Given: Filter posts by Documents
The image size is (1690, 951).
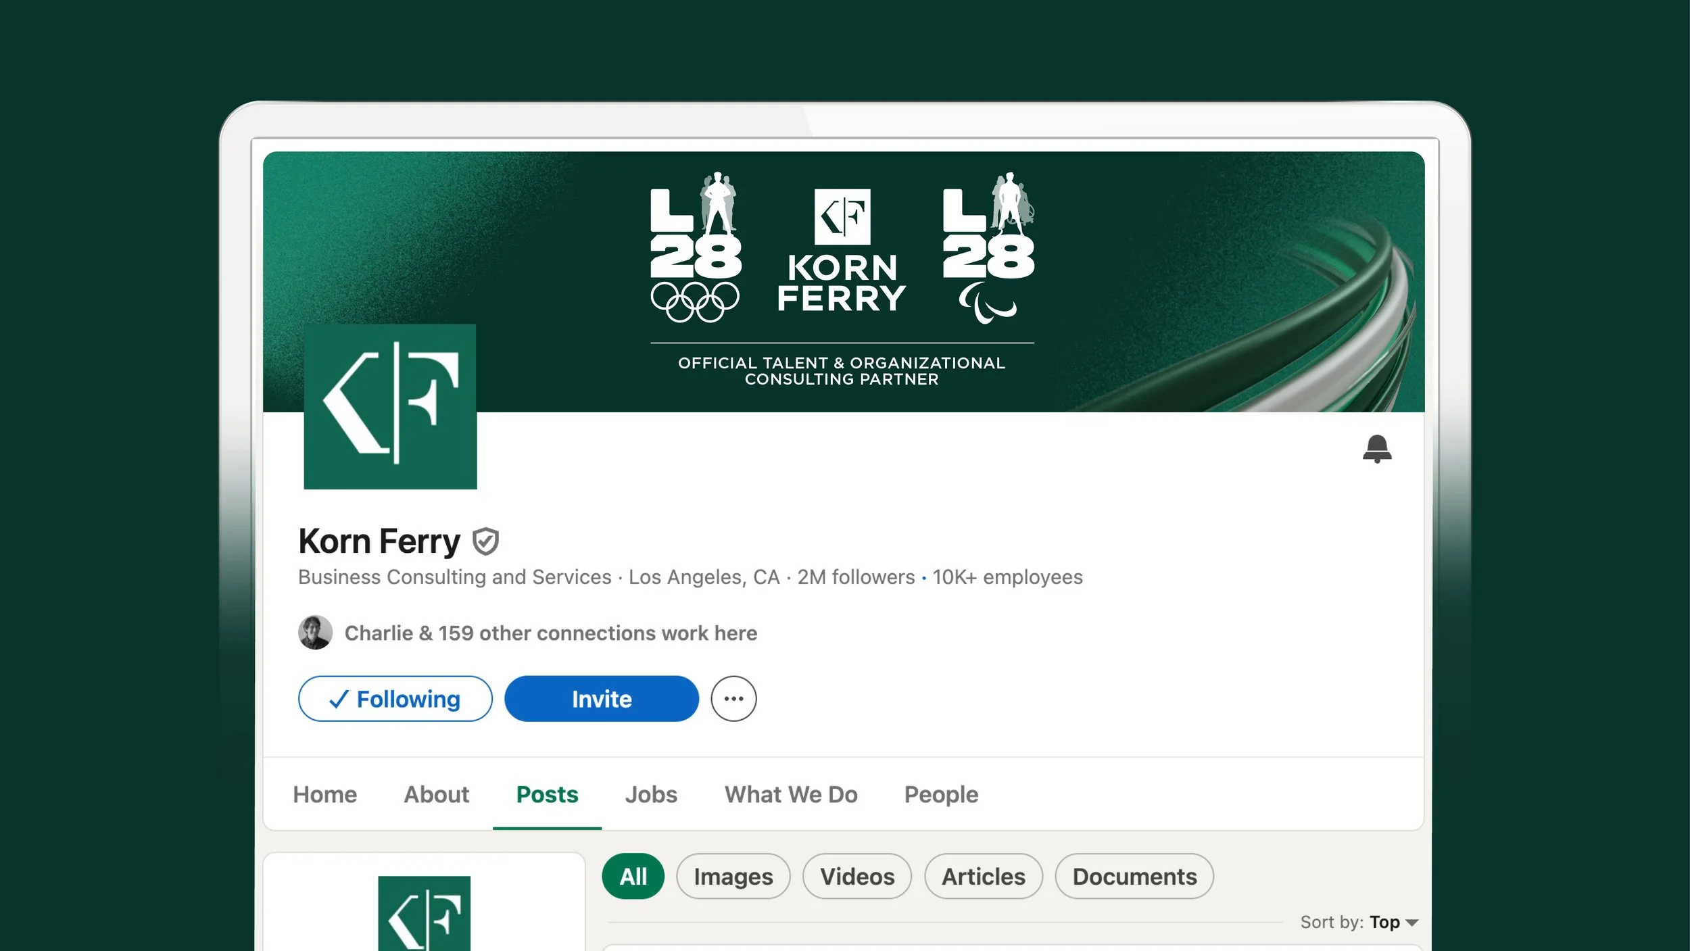Looking at the screenshot, I should 1134,877.
